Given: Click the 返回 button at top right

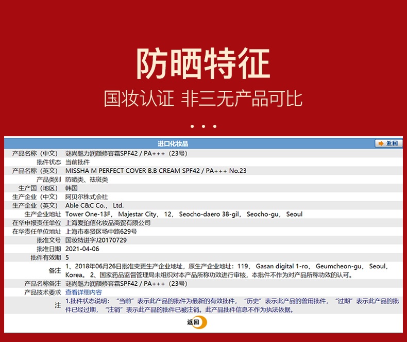Looking at the screenshot, I should pyautogui.click(x=388, y=143).
